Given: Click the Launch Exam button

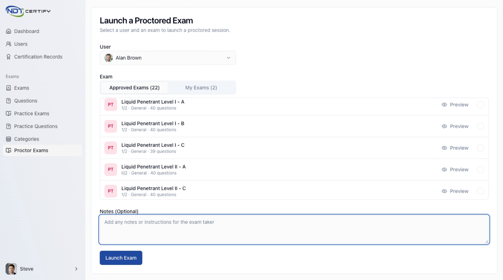Looking at the screenshot, I should click(x=121, y=258).
